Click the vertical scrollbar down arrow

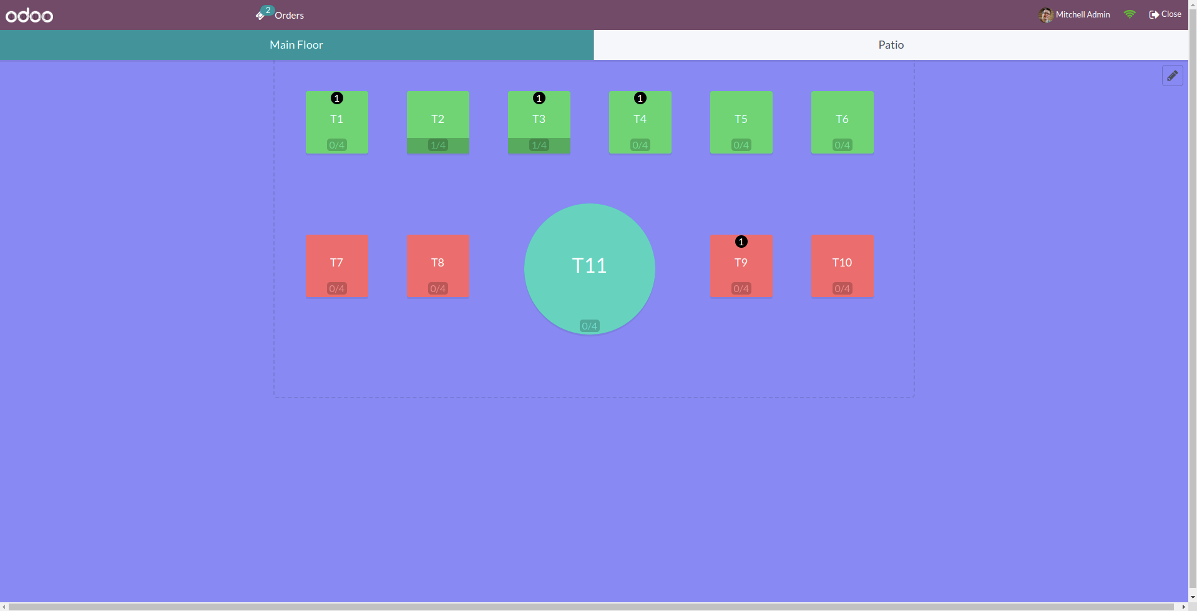pos(1193,597)
